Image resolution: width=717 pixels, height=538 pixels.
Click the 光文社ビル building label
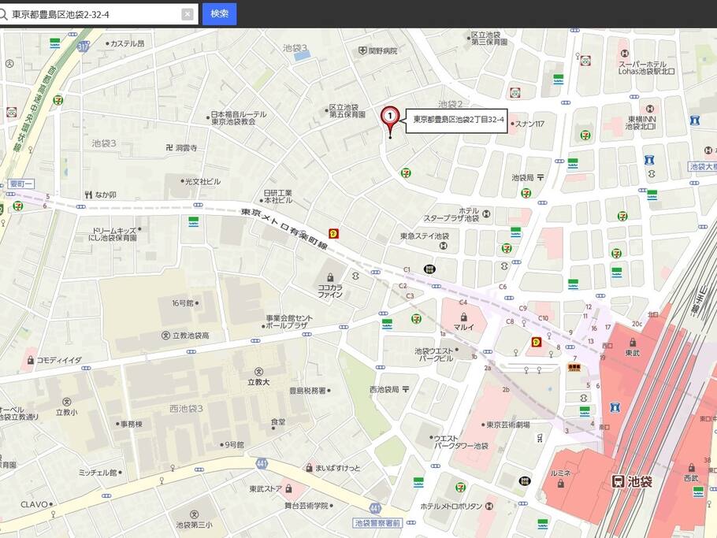click(x=202, y=181)
